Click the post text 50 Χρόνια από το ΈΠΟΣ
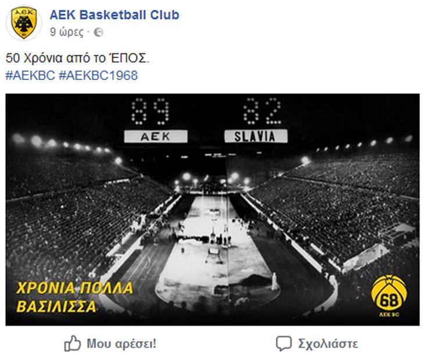The width and height of the screenshot is (427, 357). [x=78, y=58]
